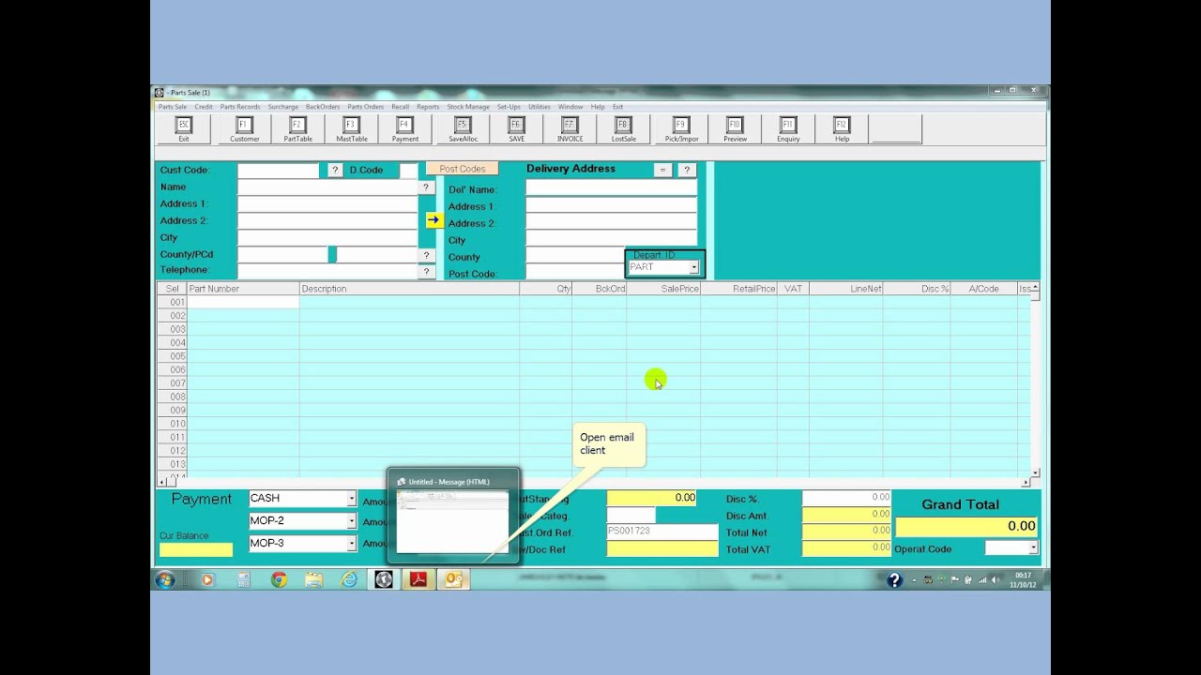Click the Disc % field in totals
1201x675 pixels.
846,498
